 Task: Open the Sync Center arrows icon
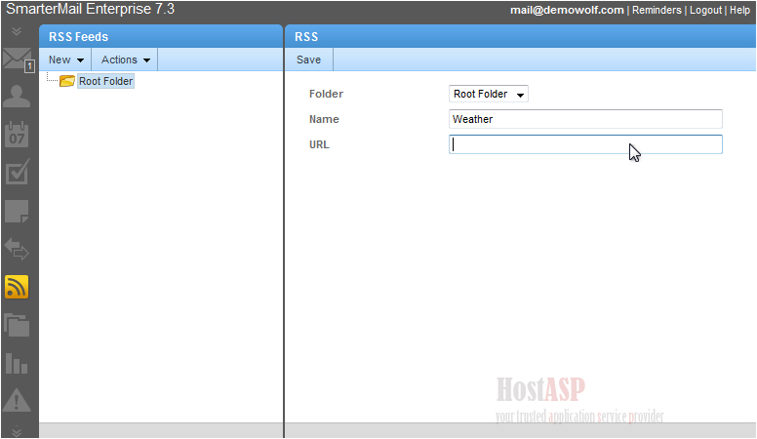coord(17,249)
